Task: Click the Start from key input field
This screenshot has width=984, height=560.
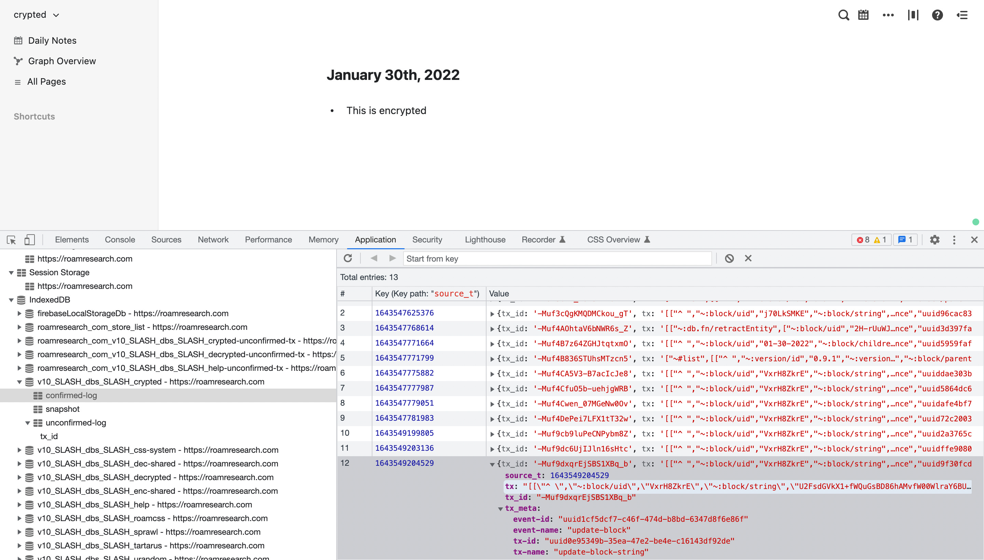Action: pyautogui.click(x=557, y=258)
